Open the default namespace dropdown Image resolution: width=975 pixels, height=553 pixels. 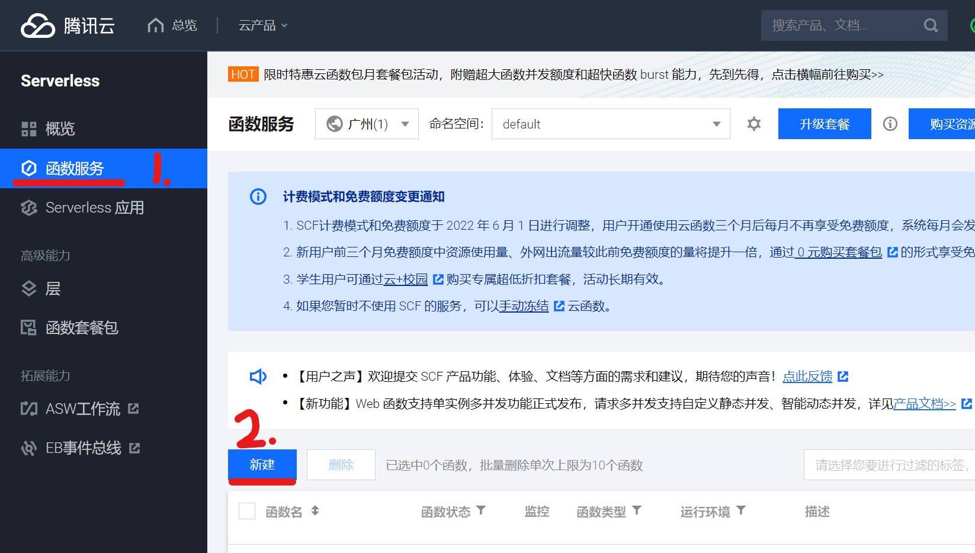click(x=610, y=124)
